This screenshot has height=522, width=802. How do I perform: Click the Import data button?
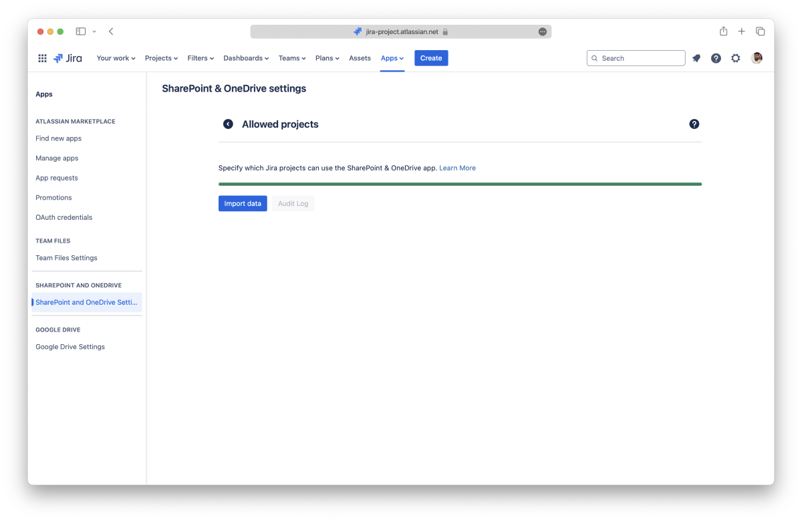click(x=243, y=204)
